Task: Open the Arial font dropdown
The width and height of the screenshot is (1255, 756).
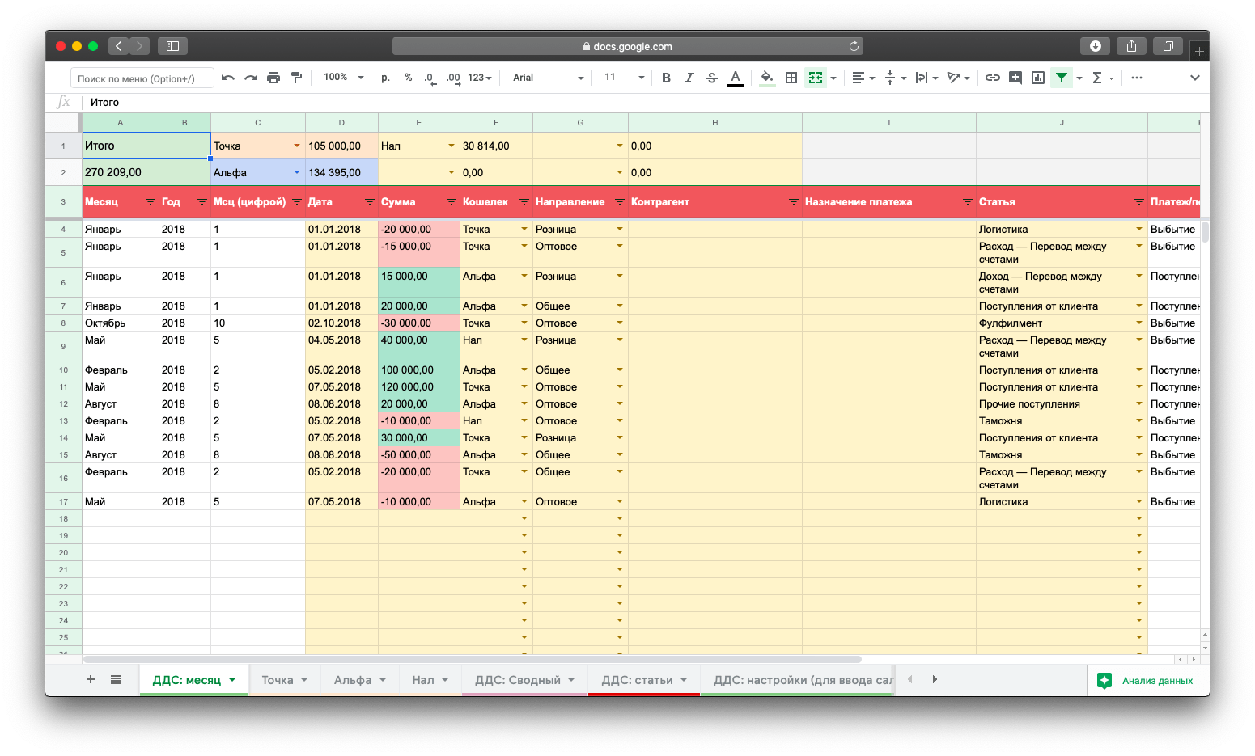Action: 548,78
